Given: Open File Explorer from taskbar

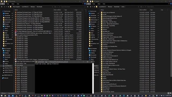Looking at the screenshot, I should point(5,96).
